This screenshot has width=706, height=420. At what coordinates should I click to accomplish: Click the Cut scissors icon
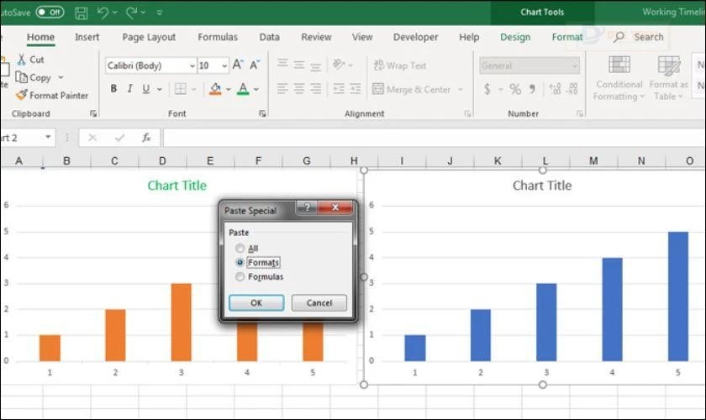coord(22,60)
